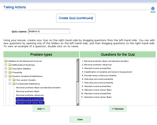
Task: Click the Descriptive Statistics folder icon
Action: [x=10, y=68]
